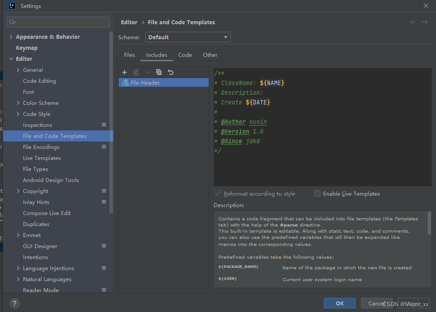The image size is (436, 312).
Task: Switch to the Other tab
Action: (210, 55)
